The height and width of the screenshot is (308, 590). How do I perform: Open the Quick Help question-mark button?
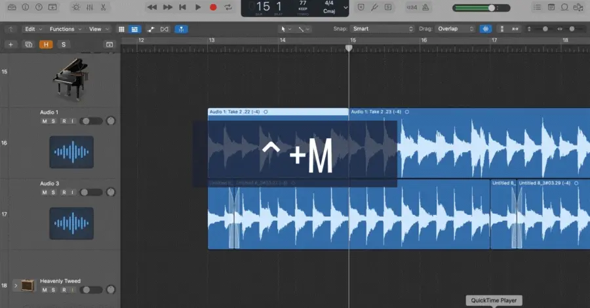(x=39, y=7)
